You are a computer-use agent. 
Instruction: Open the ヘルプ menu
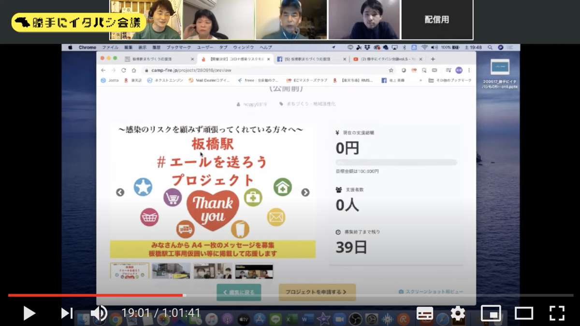266,47
